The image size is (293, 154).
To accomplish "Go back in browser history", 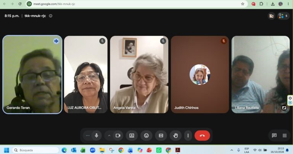I will [5, 4].
